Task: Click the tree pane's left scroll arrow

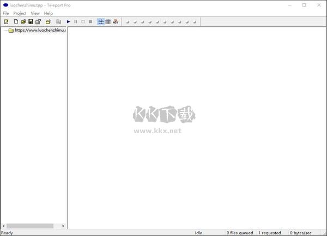Action: tap(4, 226)
